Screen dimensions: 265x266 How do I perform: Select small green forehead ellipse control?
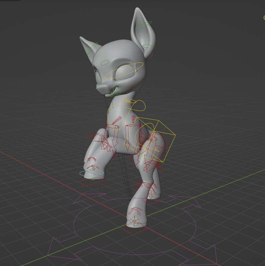coord(104,63)
